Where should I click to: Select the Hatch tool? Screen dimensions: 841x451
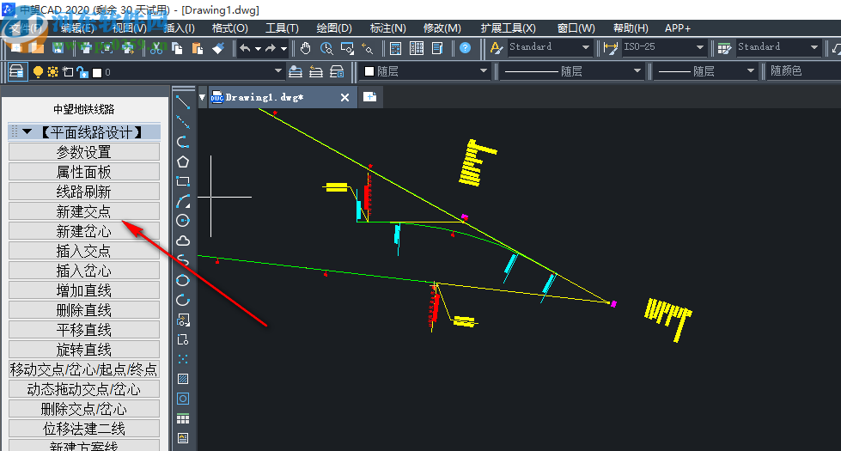183,379
